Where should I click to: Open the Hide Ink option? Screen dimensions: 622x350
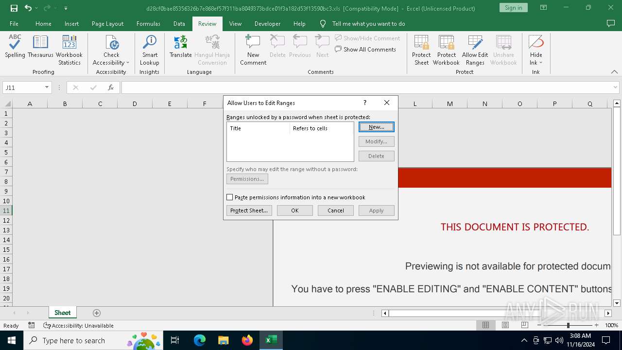(x=536, y=50)
